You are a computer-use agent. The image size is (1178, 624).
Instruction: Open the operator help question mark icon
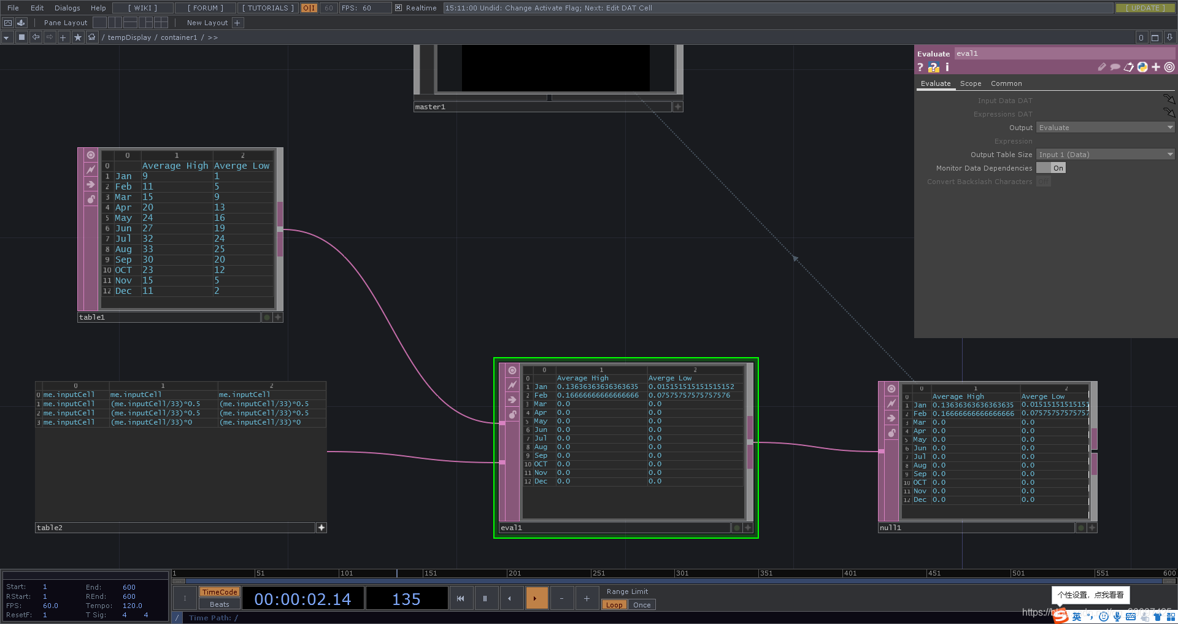click(x=920, y=67)
